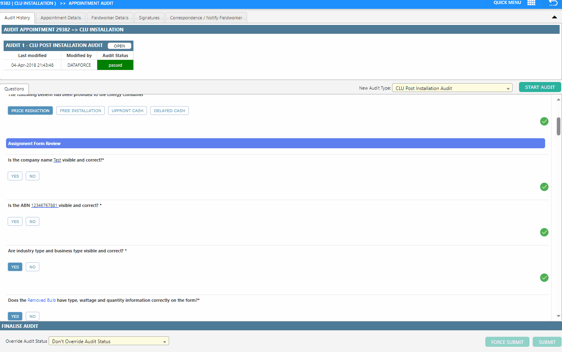Image resolution: width=562 pixels, height=352 pixels.
Task: Click the ABN link 12346767881
Action: tap(45, 205)
